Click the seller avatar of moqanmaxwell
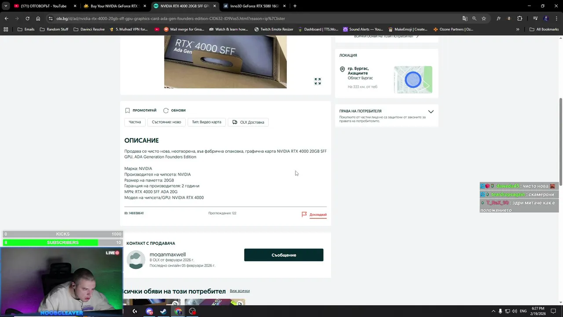This screenshot has height=317, width=563. pos(136,260)
